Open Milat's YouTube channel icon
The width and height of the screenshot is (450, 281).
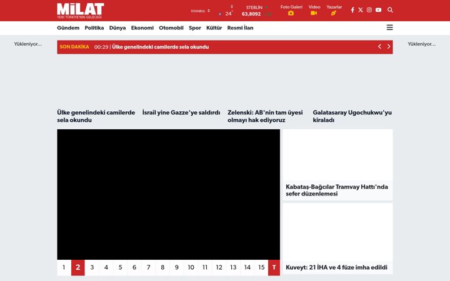point(379,10)
